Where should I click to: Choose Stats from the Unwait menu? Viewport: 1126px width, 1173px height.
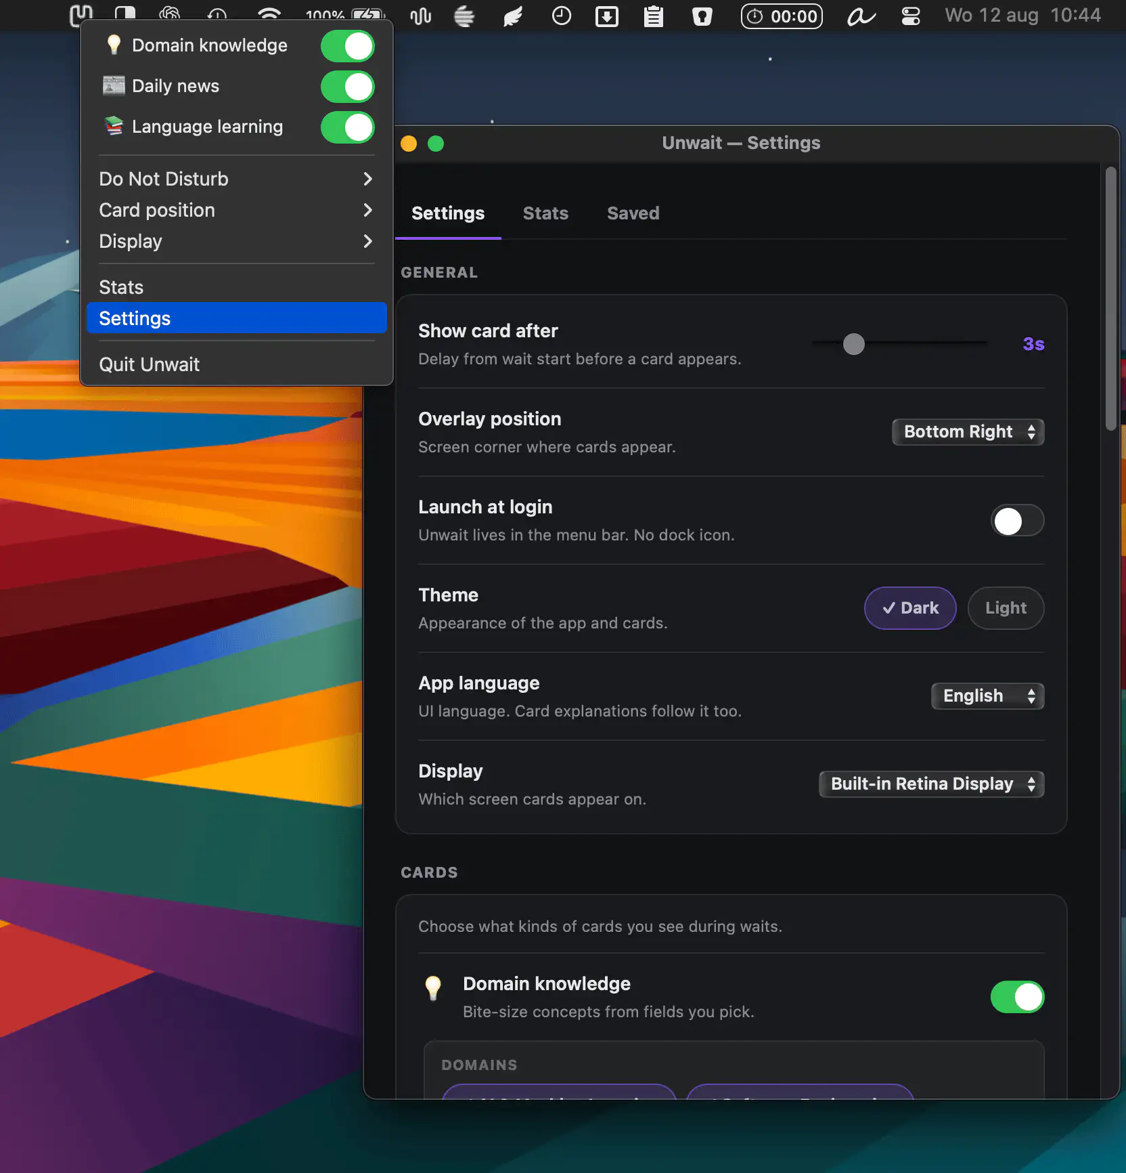click(x=236, y=287)
